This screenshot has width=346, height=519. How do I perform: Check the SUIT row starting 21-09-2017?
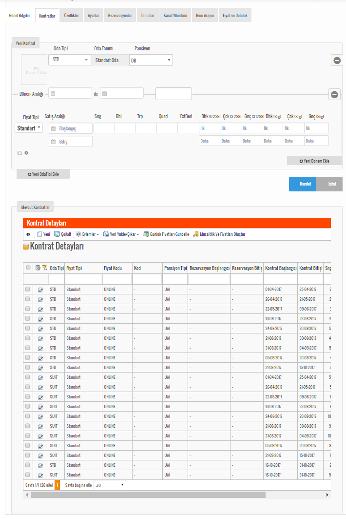click(x=28, y=455)
